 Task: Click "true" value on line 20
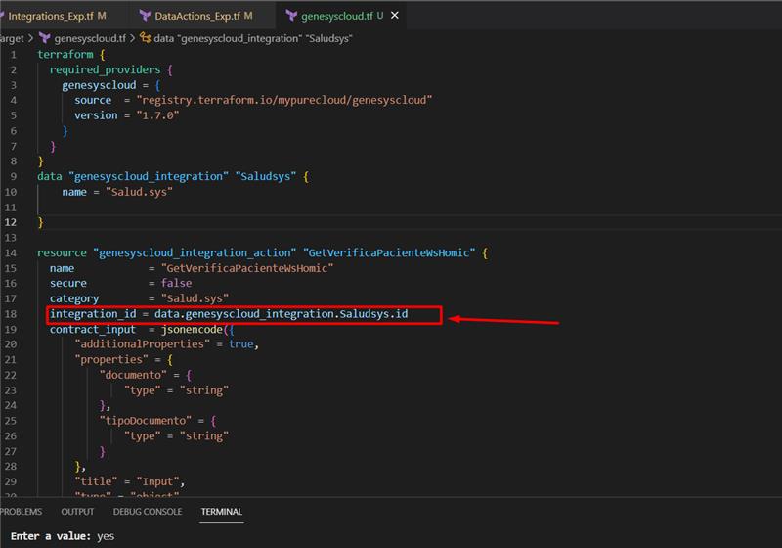[x=241, y=344]
